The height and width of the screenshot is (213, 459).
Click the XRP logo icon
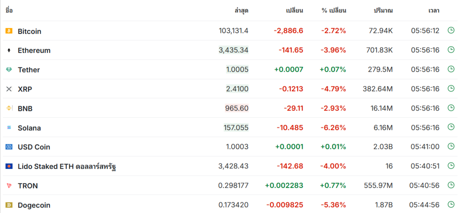(9, 89)
